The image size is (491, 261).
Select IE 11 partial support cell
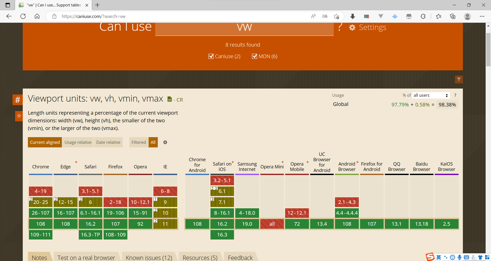click(x=165, y=224)
